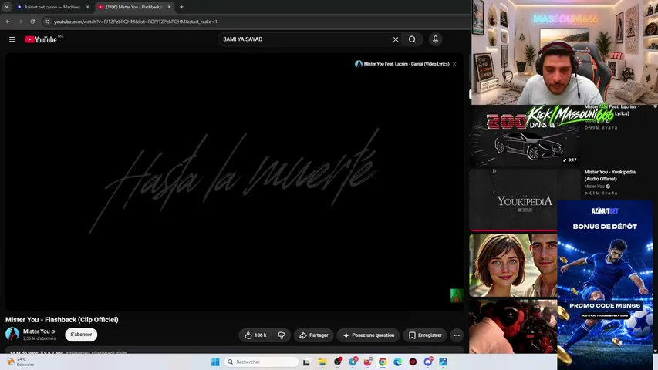Image resolution: width=658 pixels, height=370 pixels.
Task: Start voice search with the microphone icon
Action: coord(435,39)
